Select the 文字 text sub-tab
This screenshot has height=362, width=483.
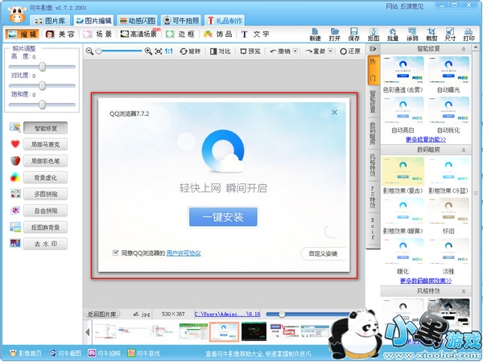point(254,34)
